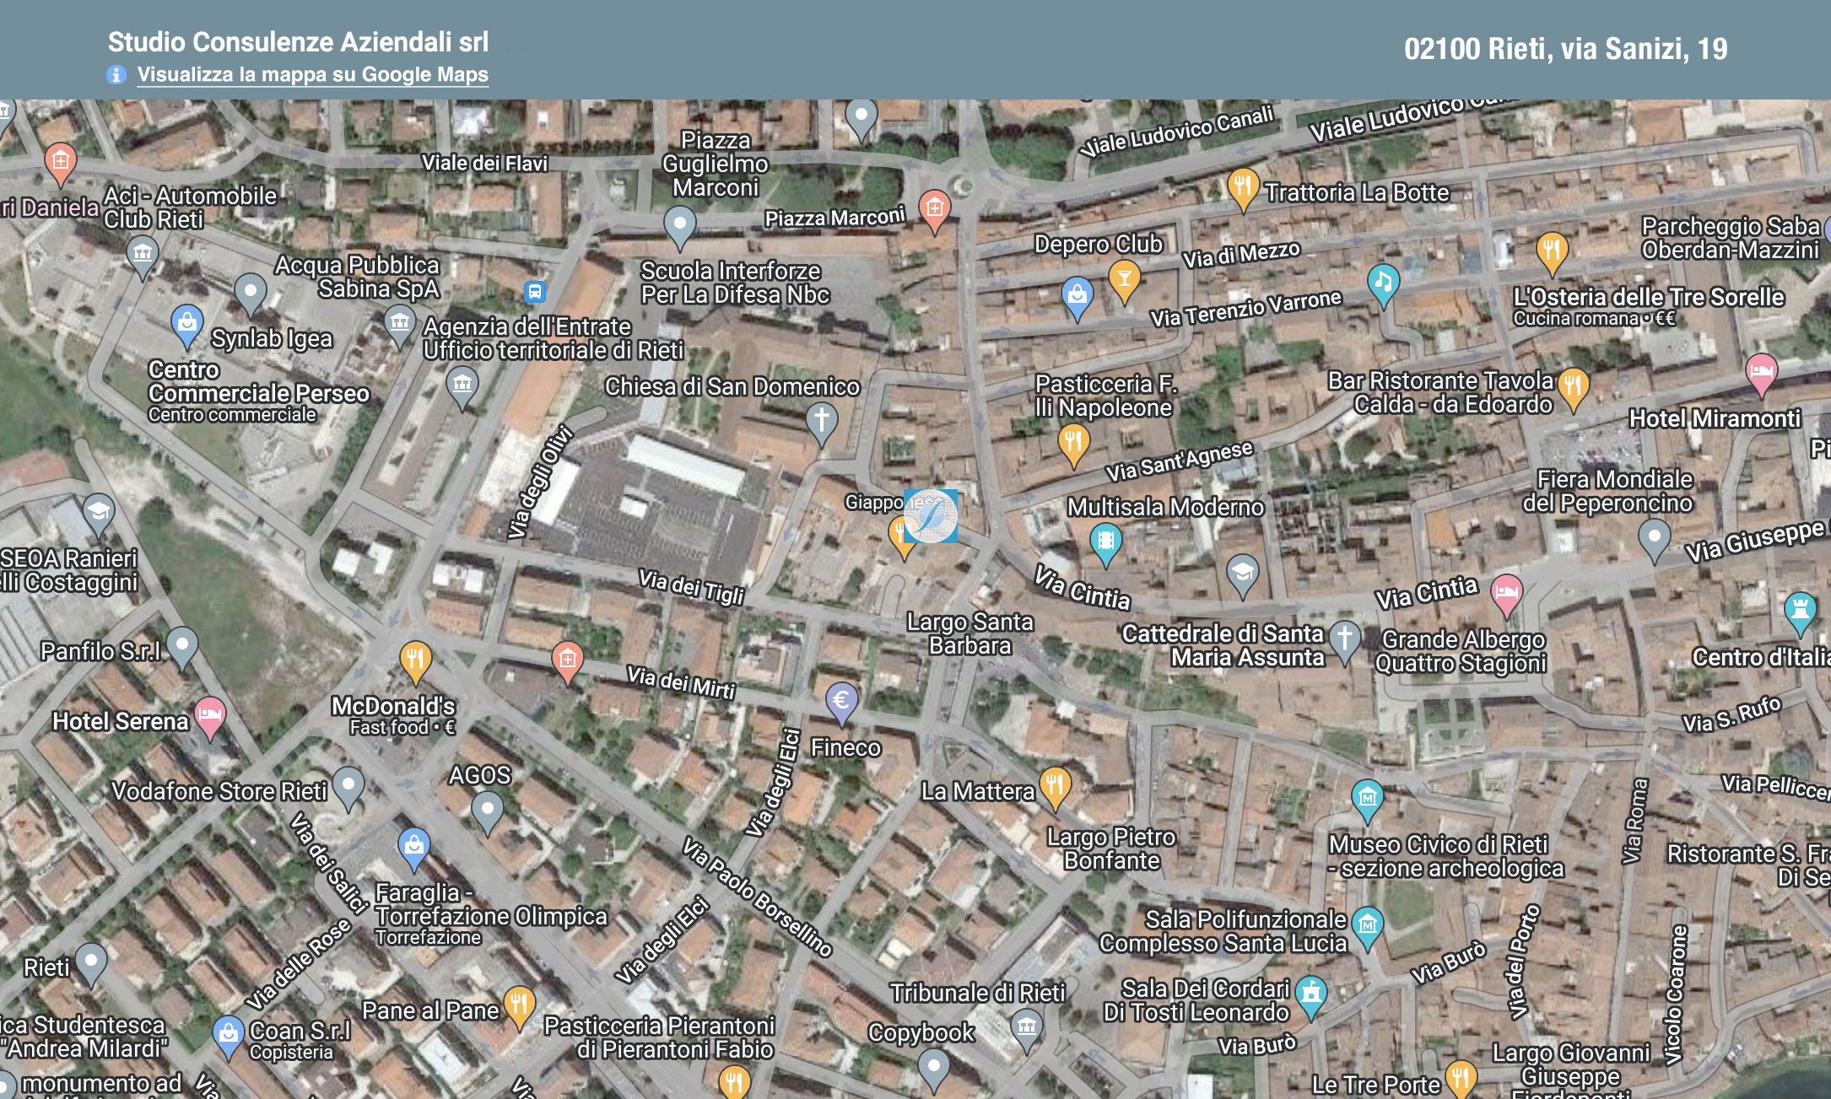This screenshot has height=1099, width=1831.
Task: Select the Bar Ristorante Tavola Calda pin
Action: [x=1573, y=388]
